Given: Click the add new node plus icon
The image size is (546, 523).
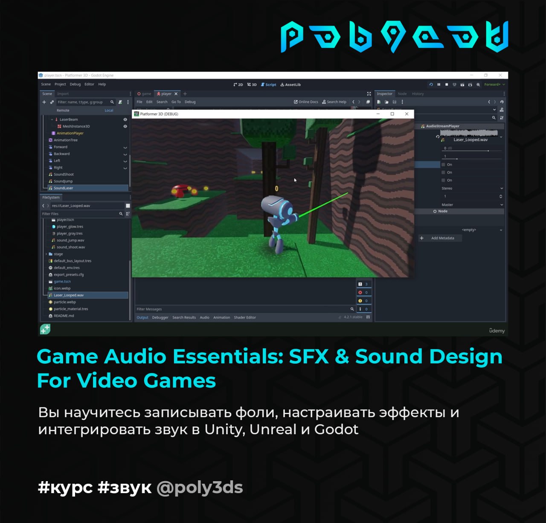Looking at the screenshot, I should [44, 102].
